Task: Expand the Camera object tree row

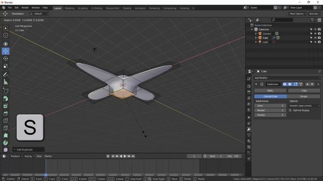Action: (x=256, y=34)
